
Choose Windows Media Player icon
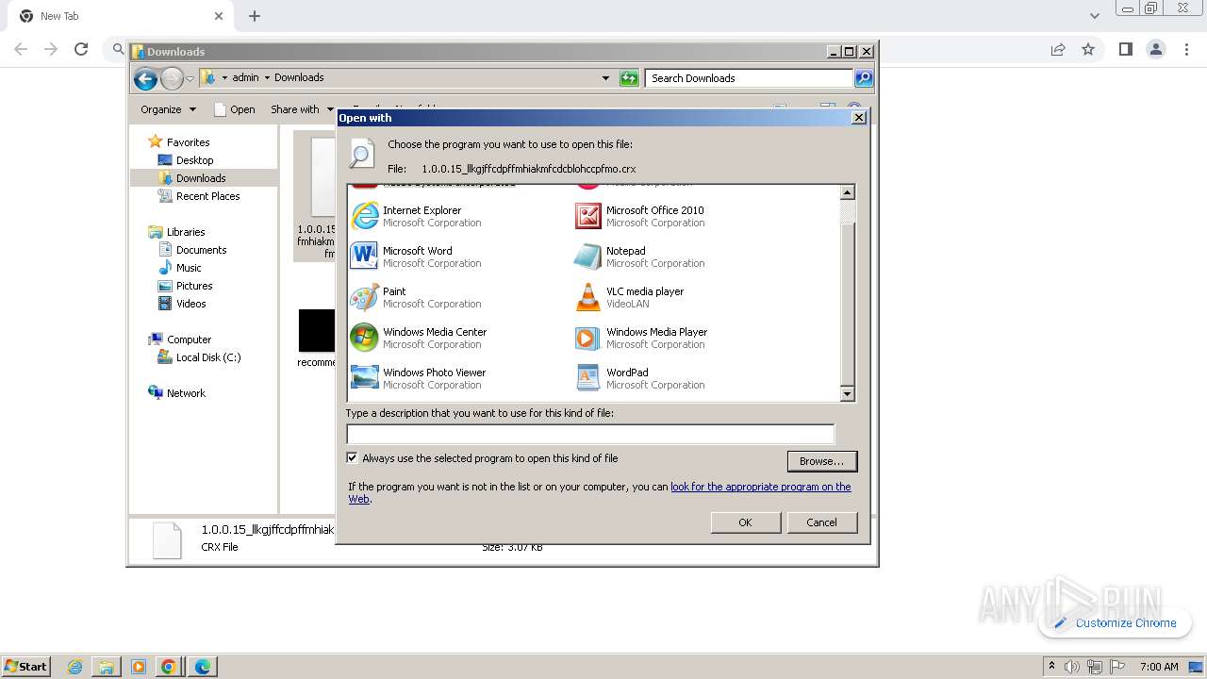[587, 338]
